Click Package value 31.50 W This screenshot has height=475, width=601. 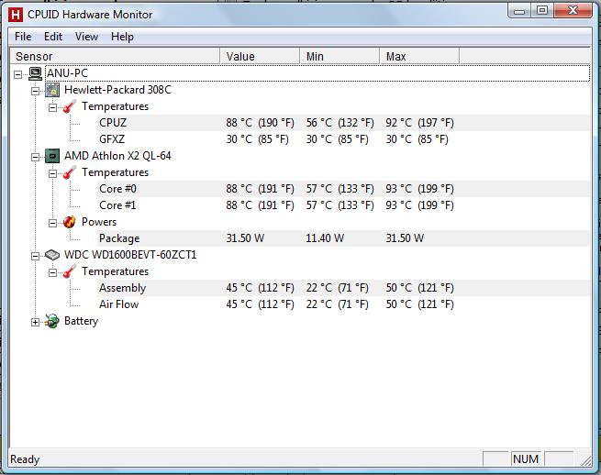[245, 238]
